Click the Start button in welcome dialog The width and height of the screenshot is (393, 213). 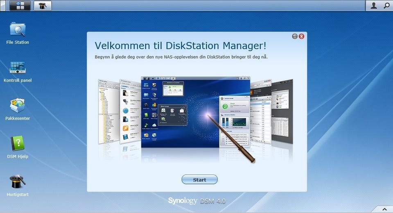(199, 180)
